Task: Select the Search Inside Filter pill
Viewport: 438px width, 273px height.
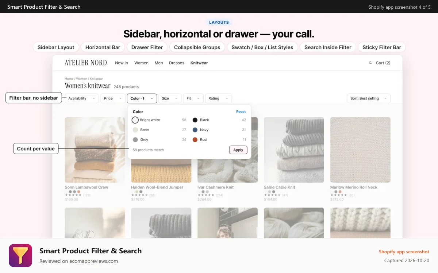Action: 328,47
